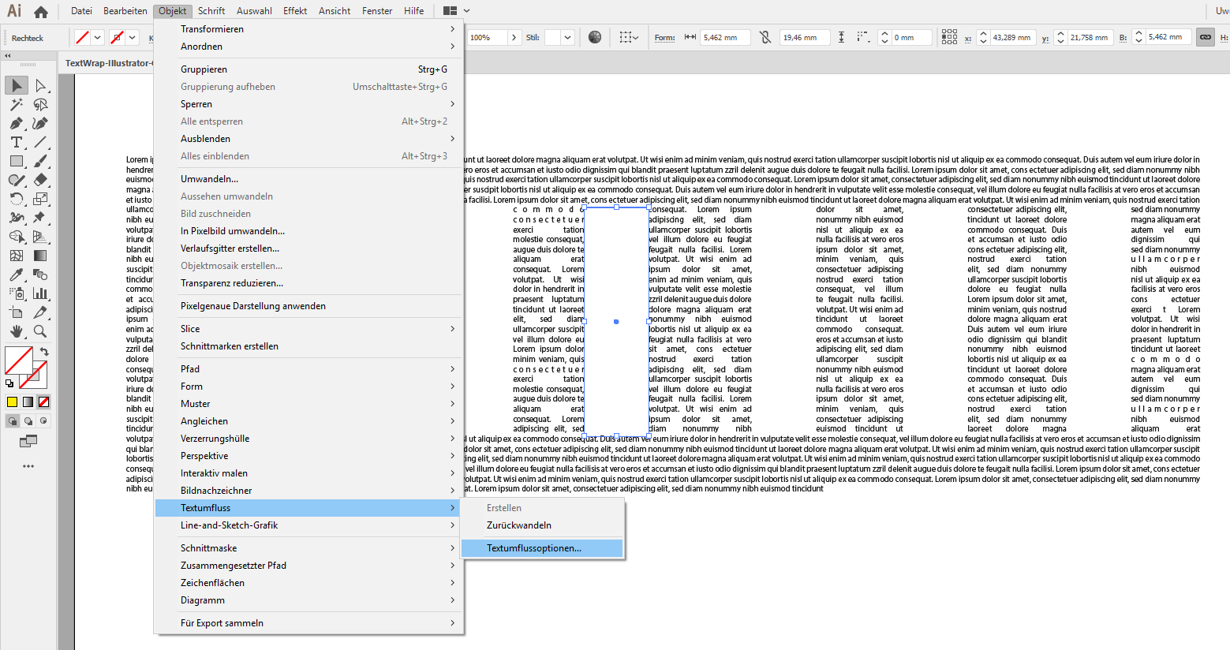This screenshot has width=1230, height=650.
Task: Select the Rectangle tool
Action: (x=17, y=161)
